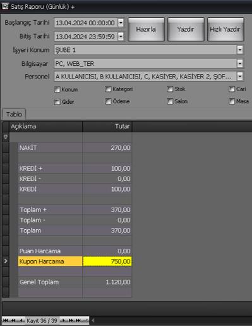The height and width of the screenshot is (326, 252).
Task: Select the Tablo tab
Action: tap(14, 114)
